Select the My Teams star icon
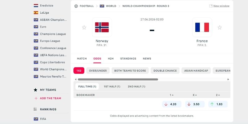The image size is (248, 124). coord(35,90)
